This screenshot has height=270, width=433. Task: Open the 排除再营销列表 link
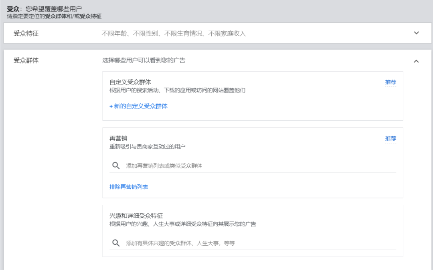tap(129, 187)
